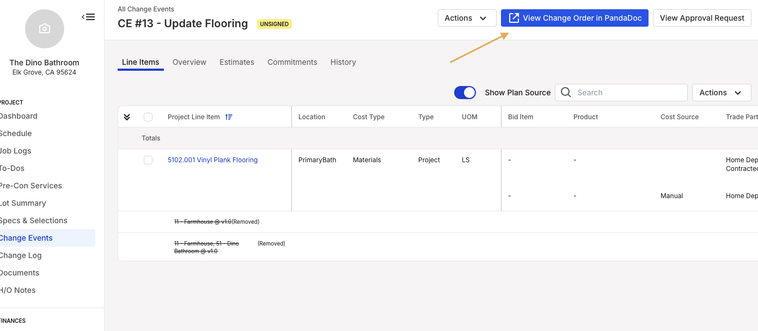758x331 pixels.
Task: Click the Project cell in the Type column
Action: coord(429,160)
